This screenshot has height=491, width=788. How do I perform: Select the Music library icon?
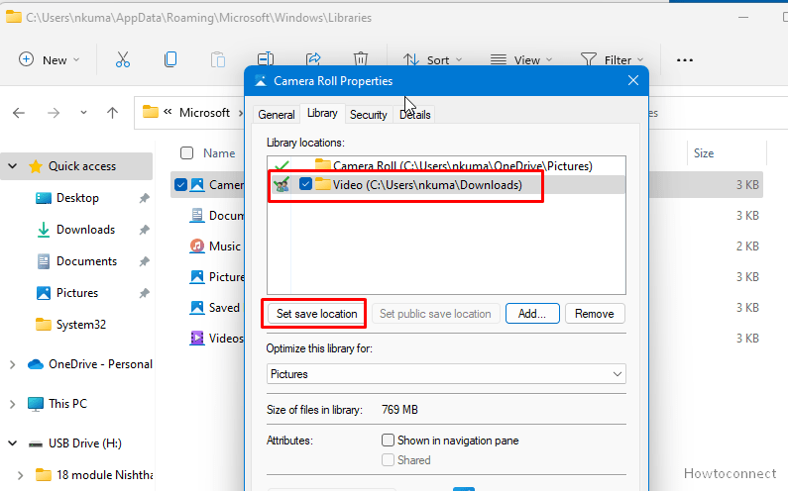(x=197, y=246)
